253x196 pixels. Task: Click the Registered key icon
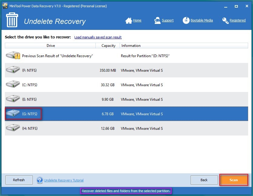tap(225, 21)
